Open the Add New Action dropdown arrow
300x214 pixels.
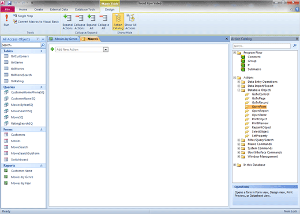106,49
